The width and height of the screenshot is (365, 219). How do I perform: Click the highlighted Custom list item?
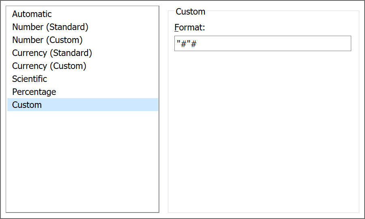pos(27,105)
